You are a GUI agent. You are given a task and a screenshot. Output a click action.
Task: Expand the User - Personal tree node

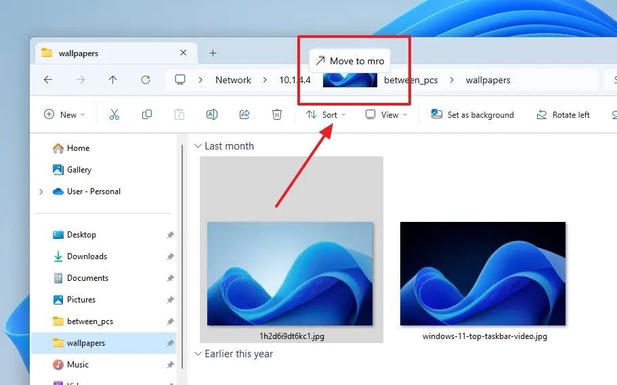click(x=41, y=191)
